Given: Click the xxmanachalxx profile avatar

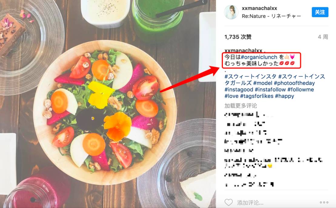Looking at the screenshot, I should [231, 12].
